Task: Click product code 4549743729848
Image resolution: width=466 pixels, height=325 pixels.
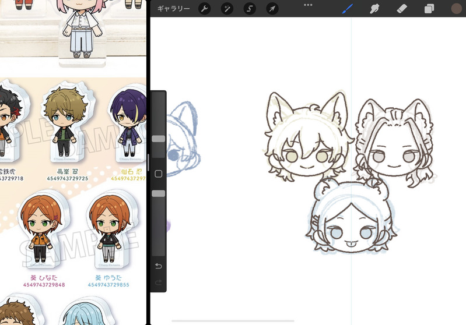Action: coord(44,285)
